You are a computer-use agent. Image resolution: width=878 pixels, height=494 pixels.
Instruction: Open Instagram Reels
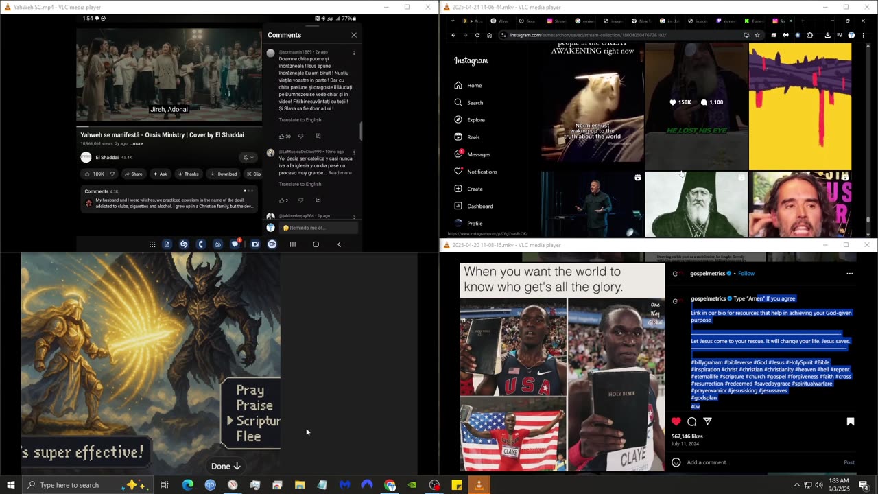466,137
